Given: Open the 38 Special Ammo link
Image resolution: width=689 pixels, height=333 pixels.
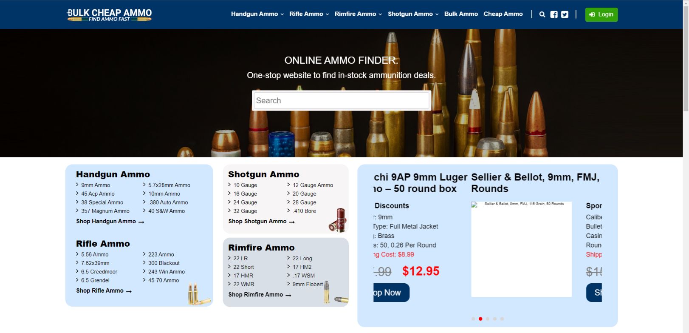Looking at the screenshot, I should 102,202.
